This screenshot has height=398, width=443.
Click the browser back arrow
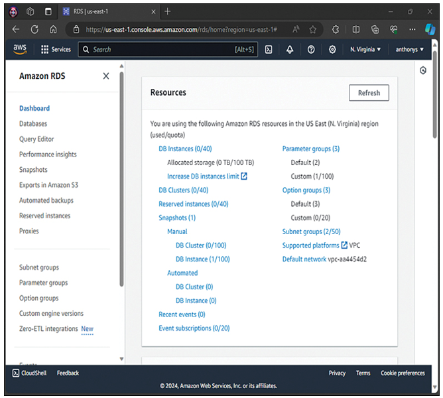point(16,29)
